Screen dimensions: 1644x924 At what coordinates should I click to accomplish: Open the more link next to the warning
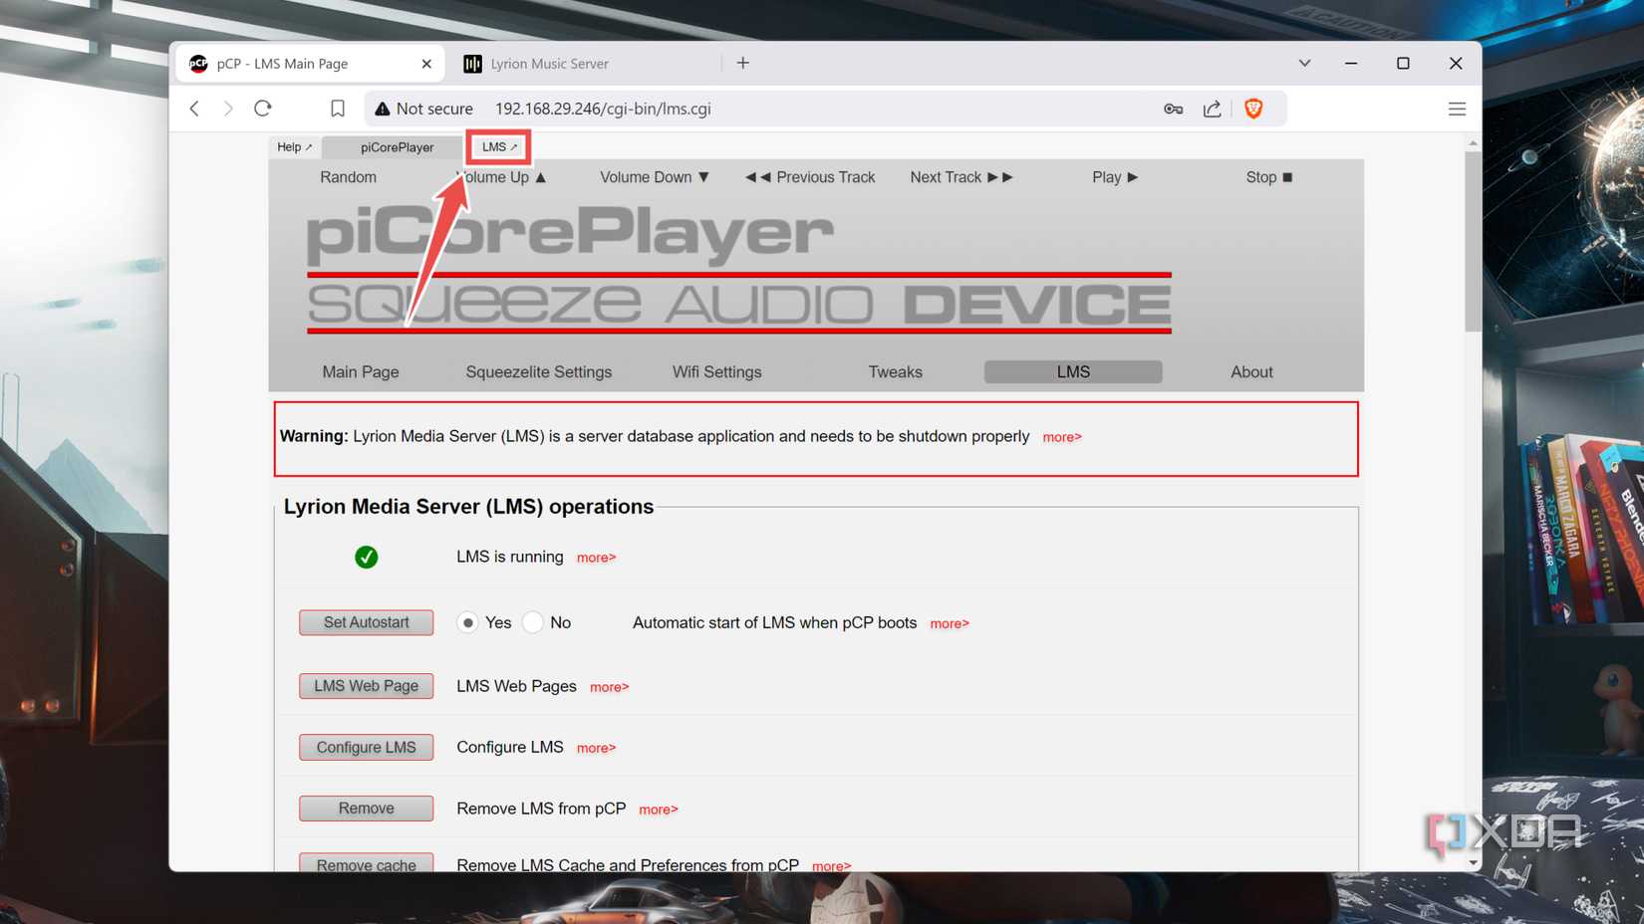[x=1060, y=436]
